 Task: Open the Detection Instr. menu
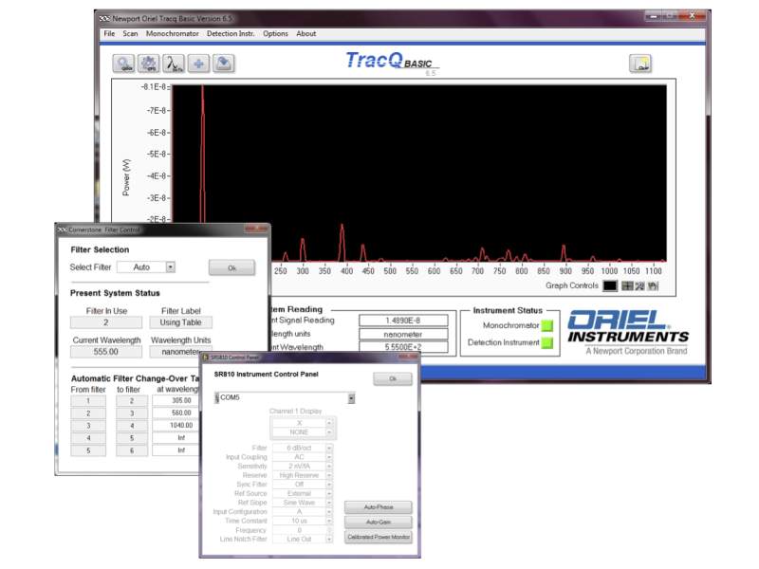point(231,33)
